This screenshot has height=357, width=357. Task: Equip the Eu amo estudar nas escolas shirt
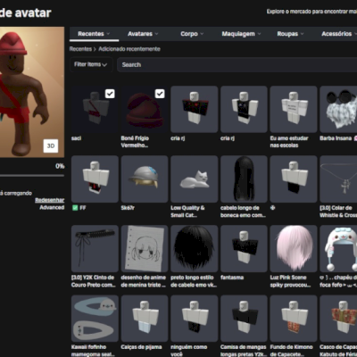point(294,109)
